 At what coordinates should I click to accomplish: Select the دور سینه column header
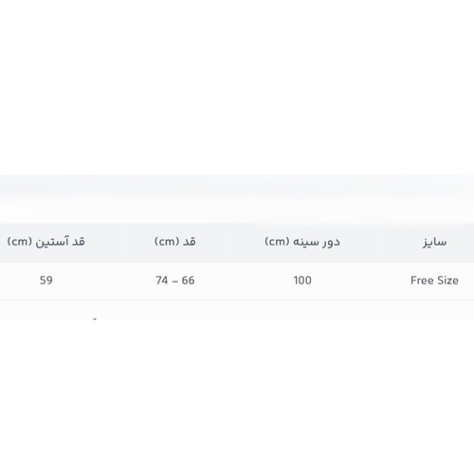coord(302,242)
